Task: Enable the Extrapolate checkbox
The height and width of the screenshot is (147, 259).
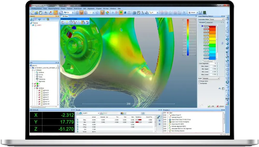Action: click(199, 83)
